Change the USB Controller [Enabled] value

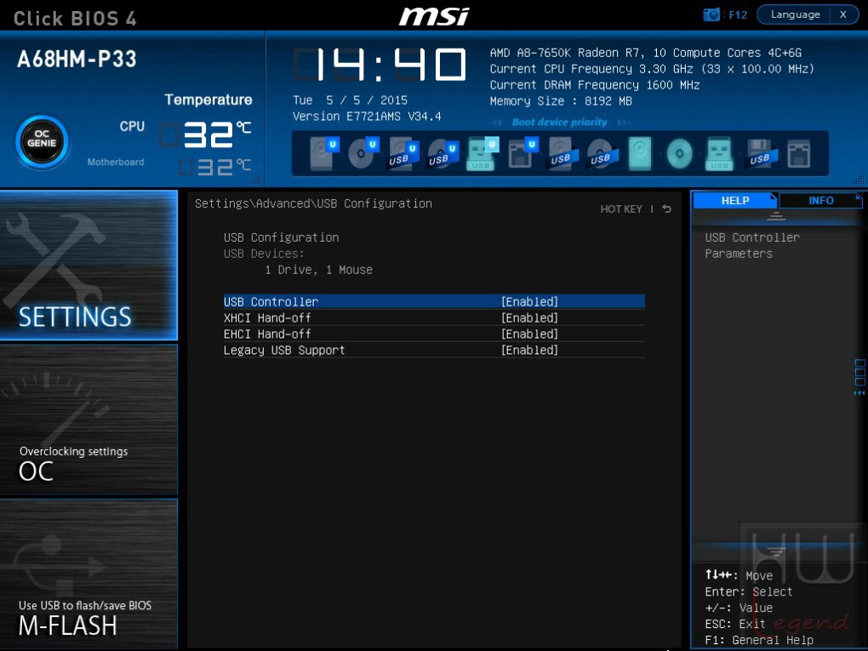click(529, 302)
